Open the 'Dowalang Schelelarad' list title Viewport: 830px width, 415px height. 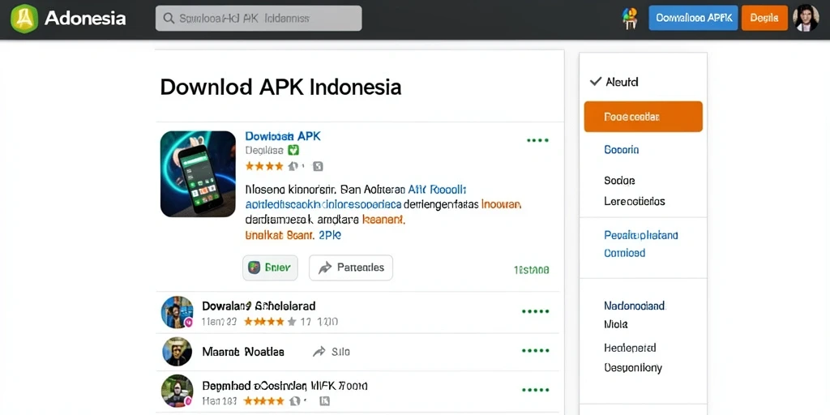point(259,306)
